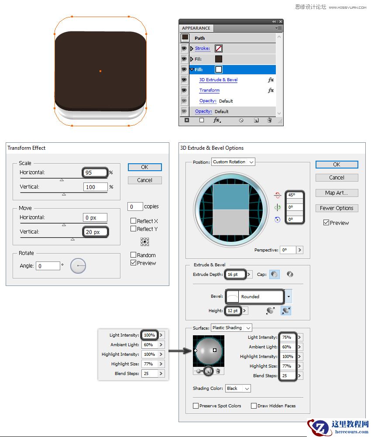371x437 pixels.
Task: Click Duplicate Selected Item icon in Appearance panel
Action: [x=256, y=120]
